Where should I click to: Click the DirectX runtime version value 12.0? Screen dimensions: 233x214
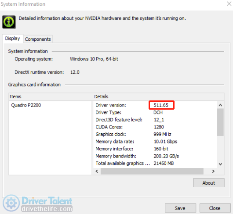coord(75,72)
